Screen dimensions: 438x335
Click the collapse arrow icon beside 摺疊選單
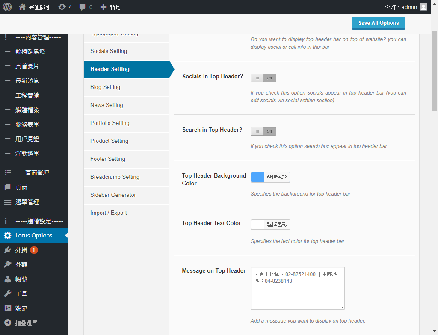8,323
